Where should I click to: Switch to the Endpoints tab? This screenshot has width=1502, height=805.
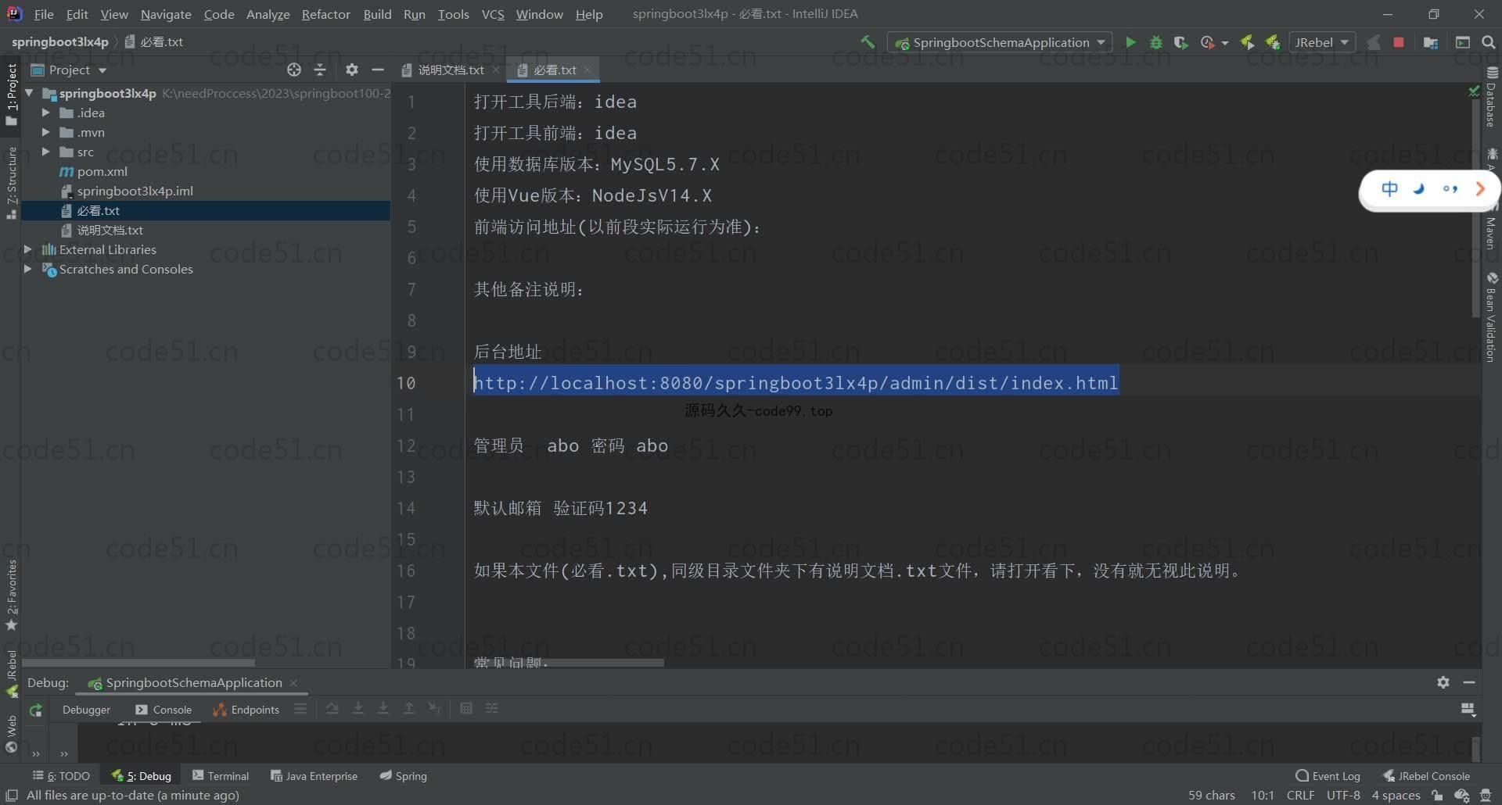tap(246, 710)
